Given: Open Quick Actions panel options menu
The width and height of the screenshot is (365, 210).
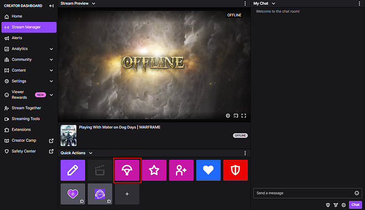Looking at the screenshot, I should [245, 153].
